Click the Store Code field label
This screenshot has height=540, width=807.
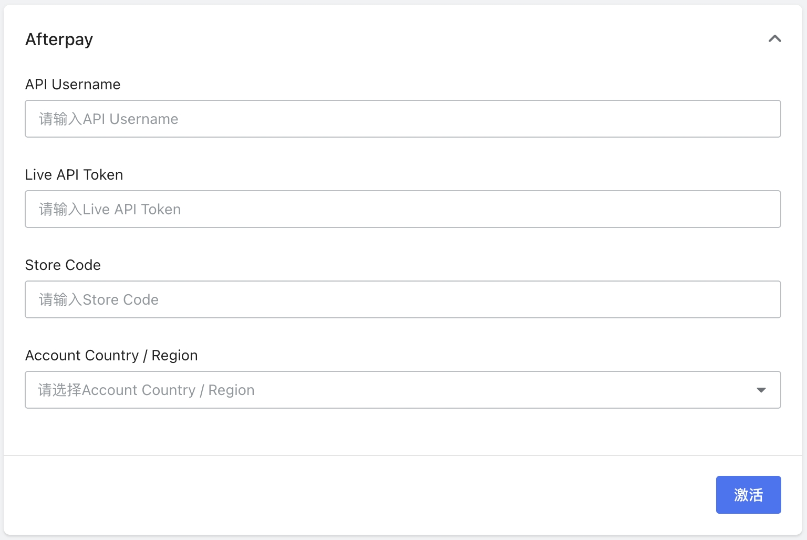coord(63,265)
